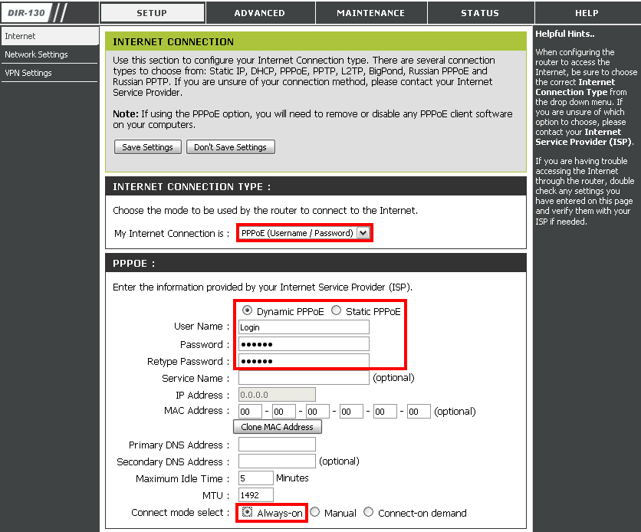Click the fifth MAC Address octet field

[x=385, y=412]
